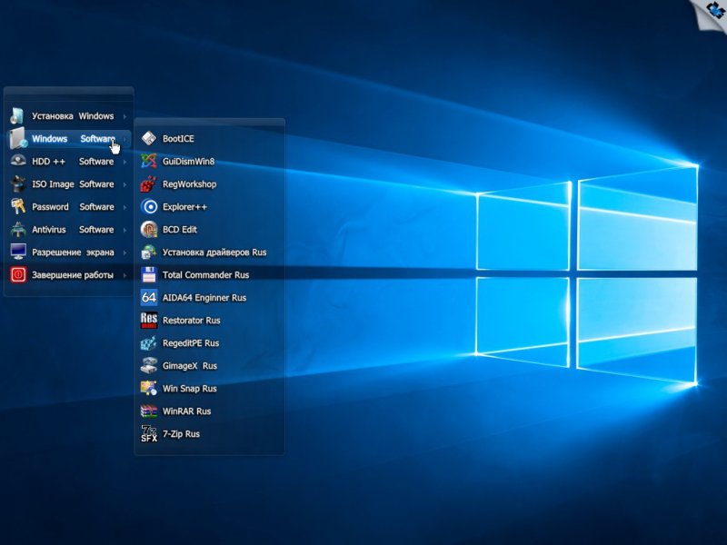Launch GuiDismWin8 from the submenu
This screenshot has height=545, width=727.
click(210, 161)
